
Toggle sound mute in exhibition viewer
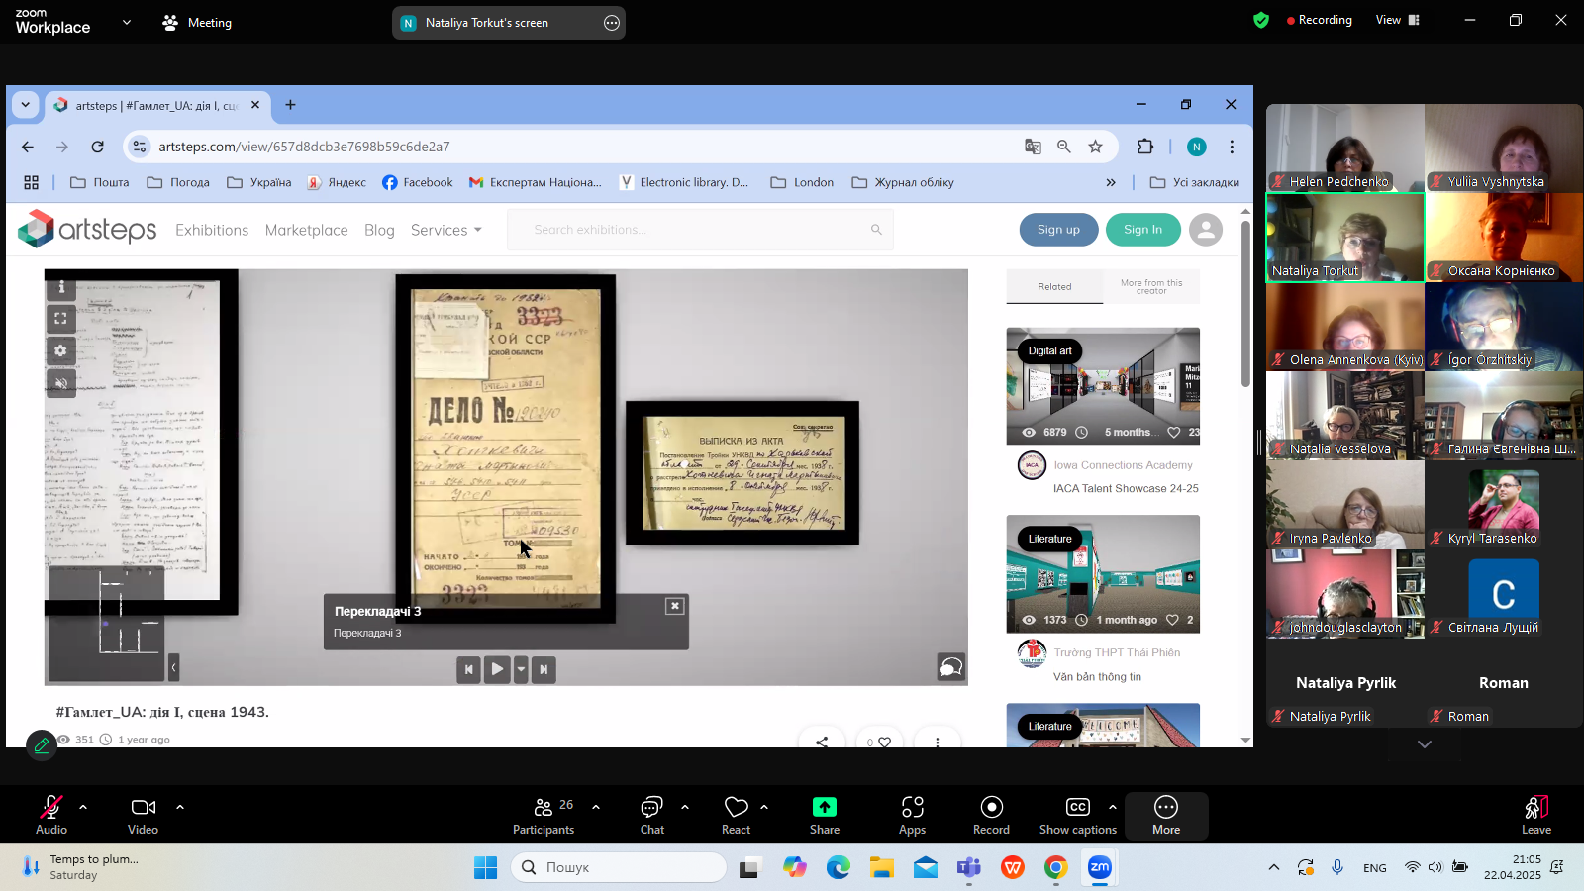(x=60, y=383)
